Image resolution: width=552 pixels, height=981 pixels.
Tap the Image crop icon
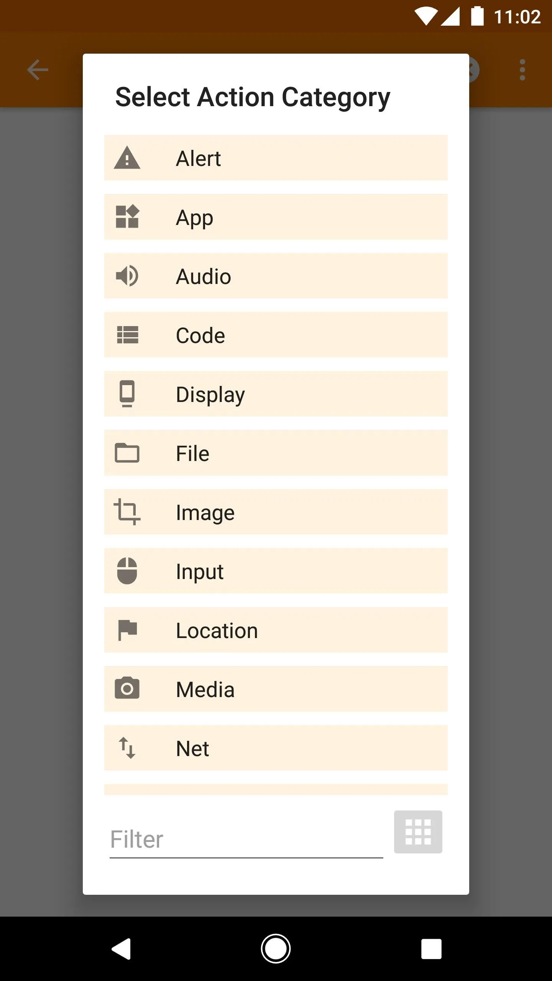(x=127, y=512)
